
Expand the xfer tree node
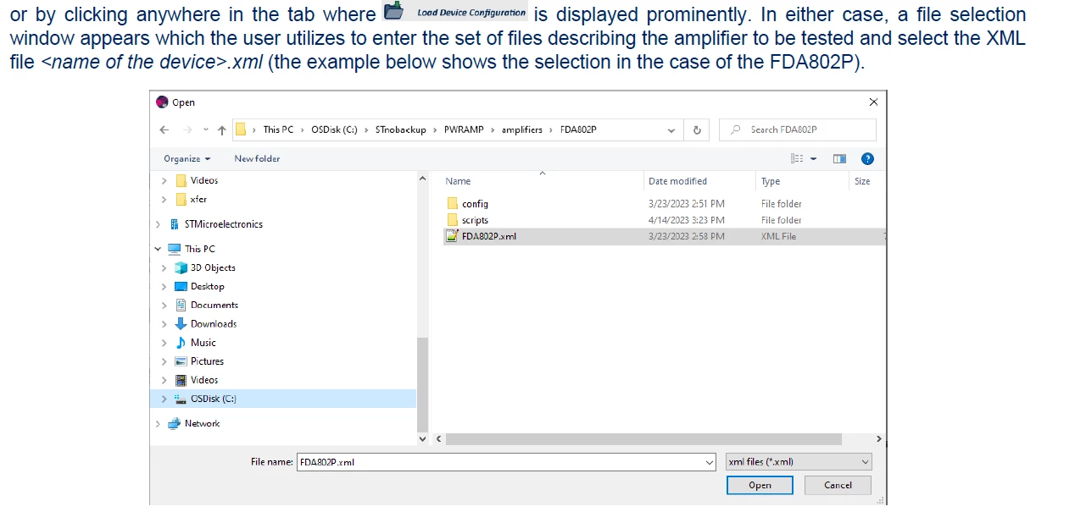tap(164, 199)
